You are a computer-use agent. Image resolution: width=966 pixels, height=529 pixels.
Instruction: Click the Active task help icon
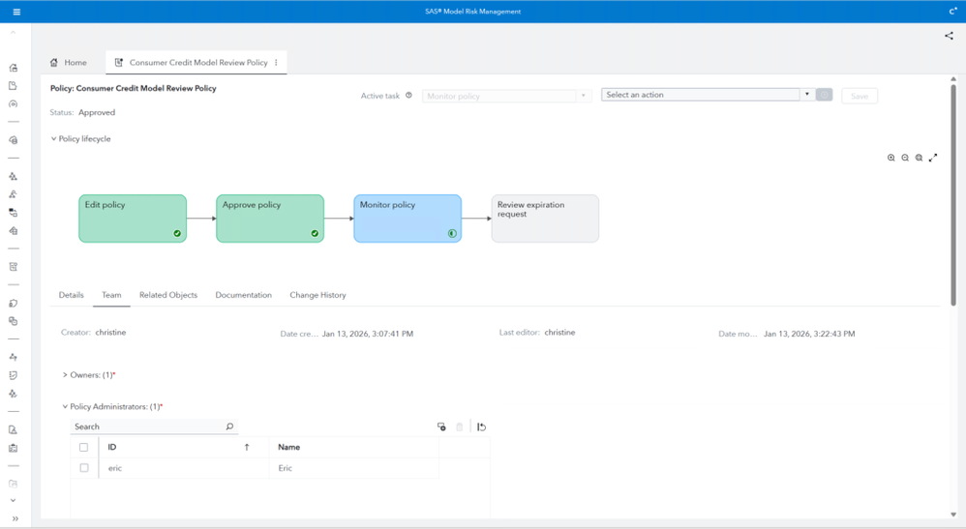[x=408, y=96]
